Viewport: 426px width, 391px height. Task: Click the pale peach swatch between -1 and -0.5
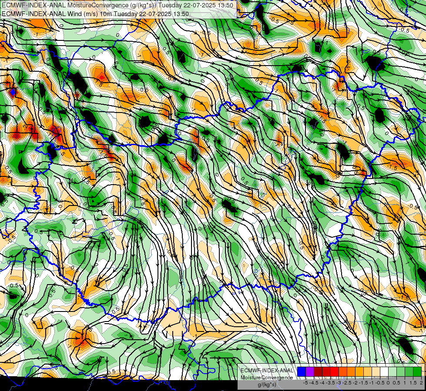point(376,372)
